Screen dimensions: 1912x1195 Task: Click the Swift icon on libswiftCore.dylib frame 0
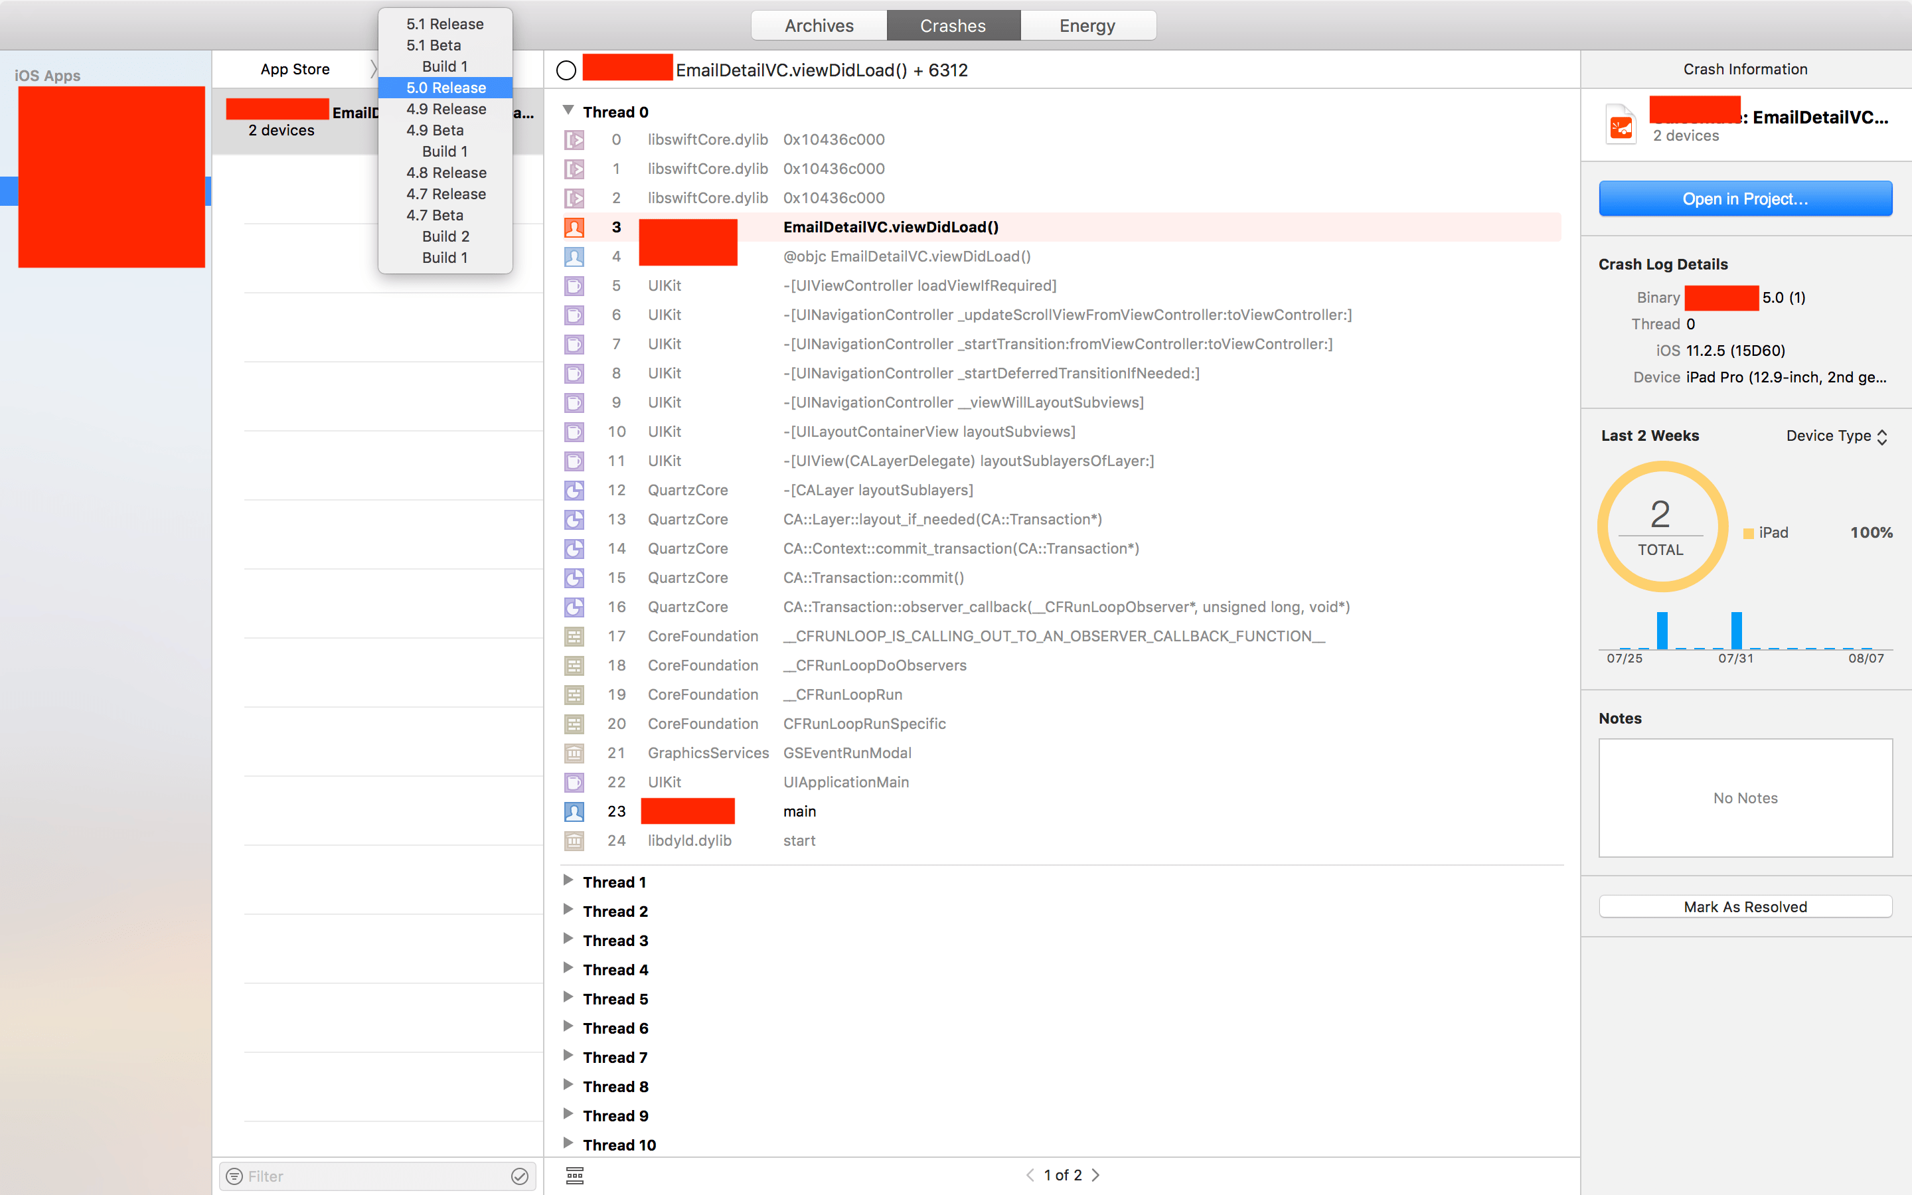pyautogui.click(x=574, y=139)
